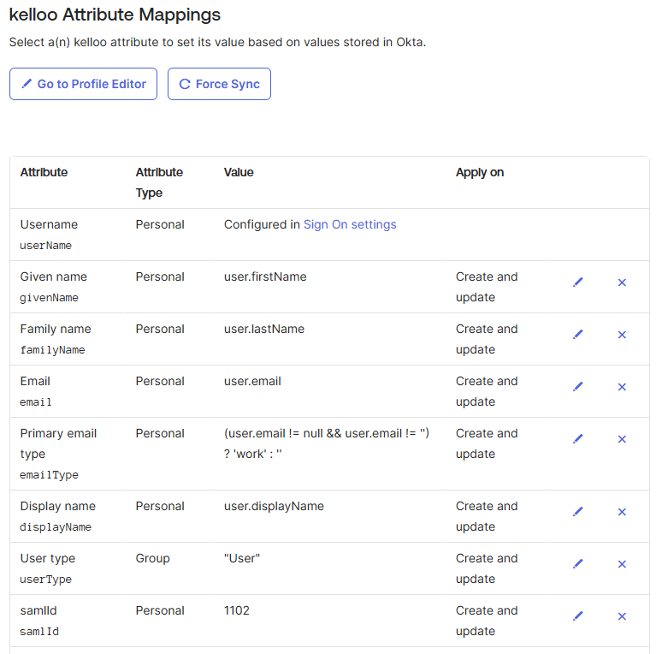Remove the User type mapping

click(622, 564)
